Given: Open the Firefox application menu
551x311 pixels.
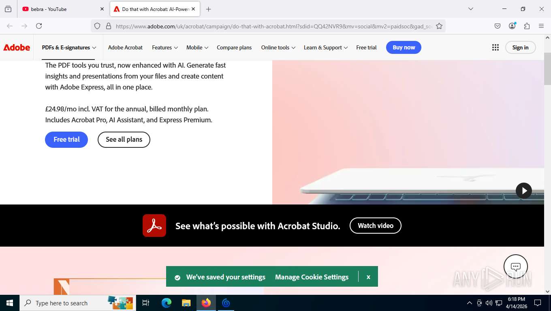Looking at the screenshot, I should (541, 26).
